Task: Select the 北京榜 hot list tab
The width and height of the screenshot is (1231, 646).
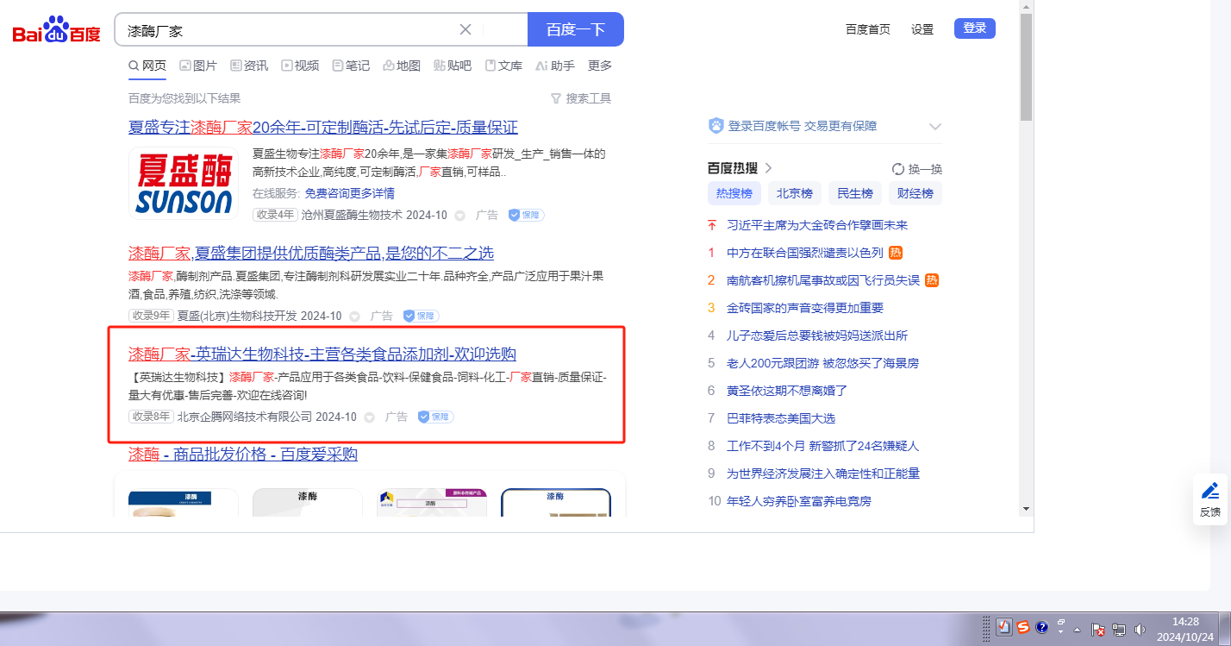Action: tap(794, 193)
